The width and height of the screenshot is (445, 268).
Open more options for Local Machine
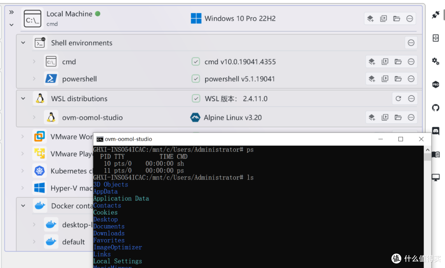pyautogui.click(x=410, y=19)
